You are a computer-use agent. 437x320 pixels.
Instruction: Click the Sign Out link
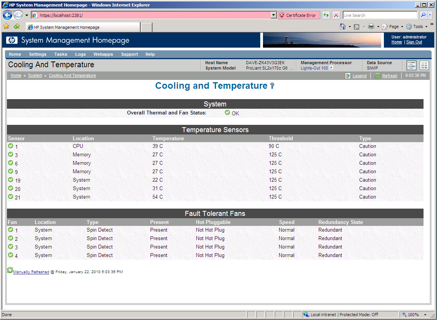click(414, 42)
